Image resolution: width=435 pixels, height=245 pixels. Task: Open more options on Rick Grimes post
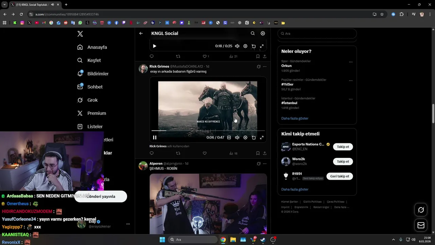(x=265, y=67)
